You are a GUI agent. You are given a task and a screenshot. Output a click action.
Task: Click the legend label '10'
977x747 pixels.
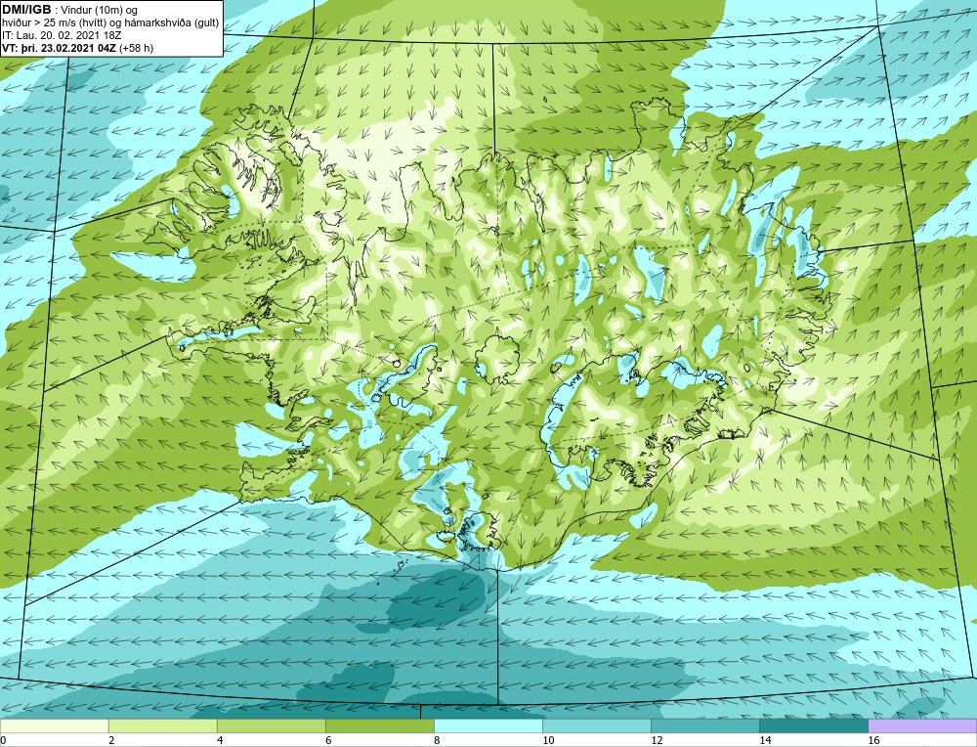[548, 740]
